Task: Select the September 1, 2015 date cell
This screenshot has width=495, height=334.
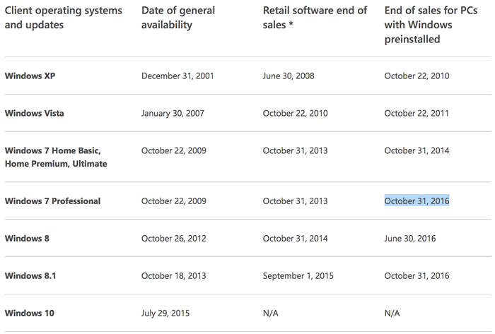Action: click(x=299, y=275)
